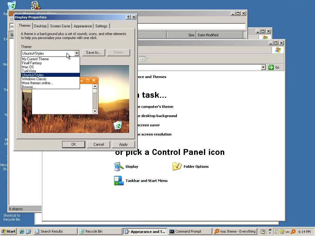Click the Recycle Bin icon in theme preview
The width and height of the screenshot is (315, 236).
click(x=118, y=125)
